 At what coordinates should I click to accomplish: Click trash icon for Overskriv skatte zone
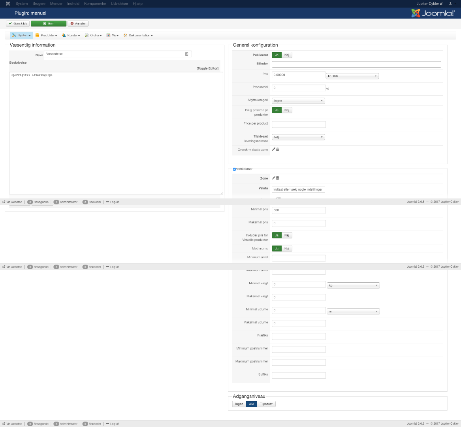(x=278, y=149)
